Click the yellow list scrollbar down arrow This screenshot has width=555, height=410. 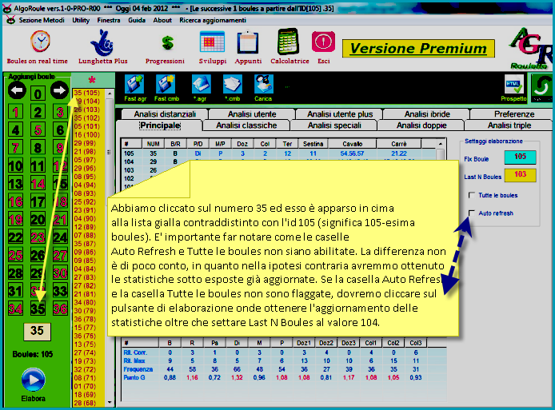(x=110, y=402)
